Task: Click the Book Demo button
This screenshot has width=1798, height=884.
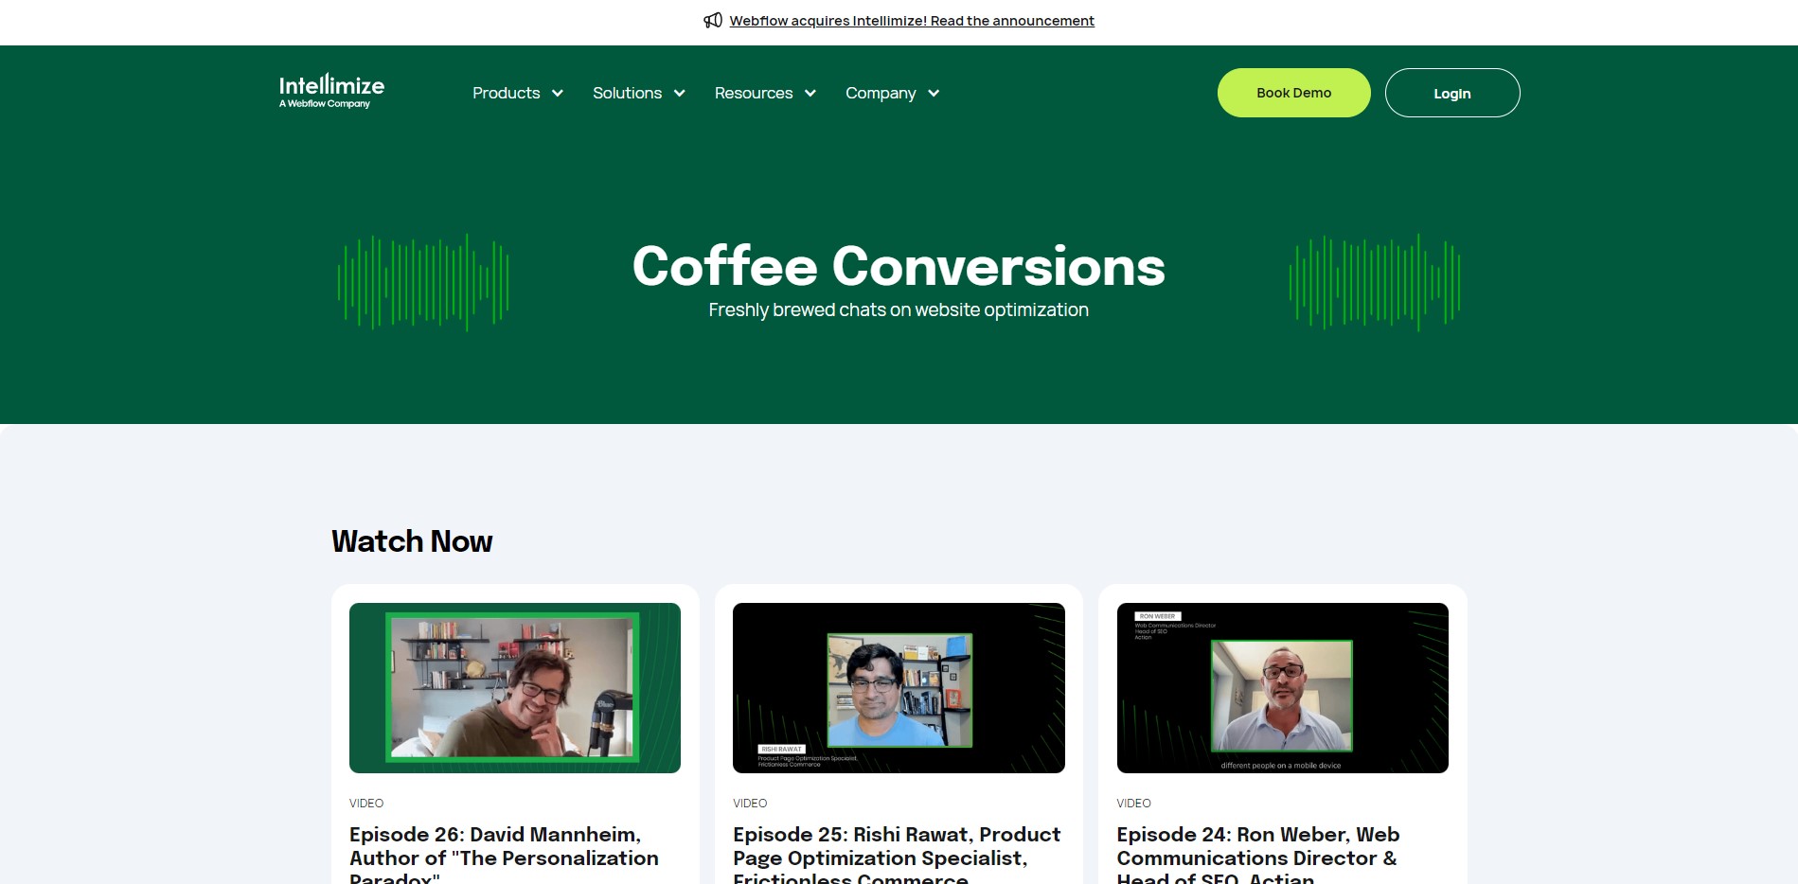Action: [x=1294, y=93]
